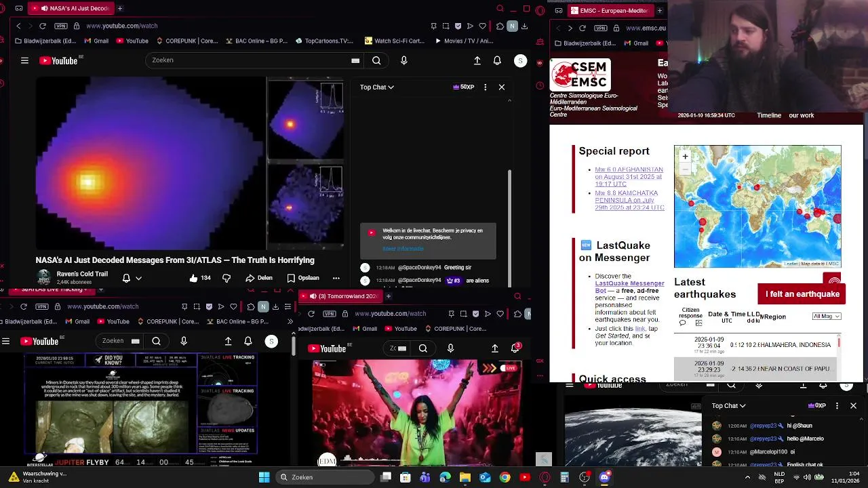
Task: Open chat options three-dot menu in NASA chat
Action: (x=485, y=87)
